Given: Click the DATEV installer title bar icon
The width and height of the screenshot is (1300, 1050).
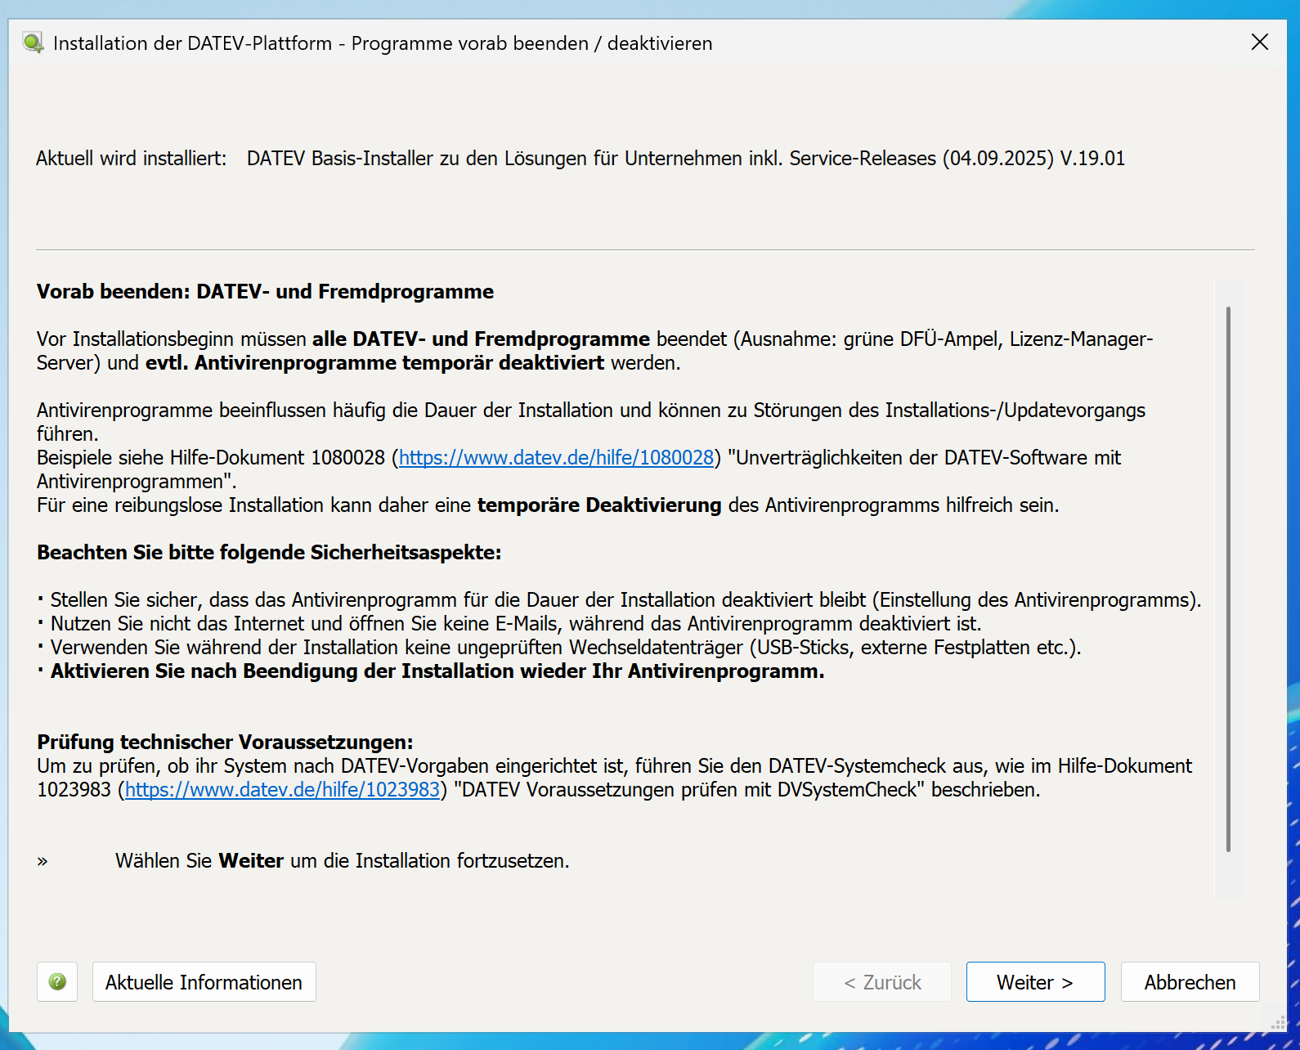Looking at the screenshot, I should [34, 43].
